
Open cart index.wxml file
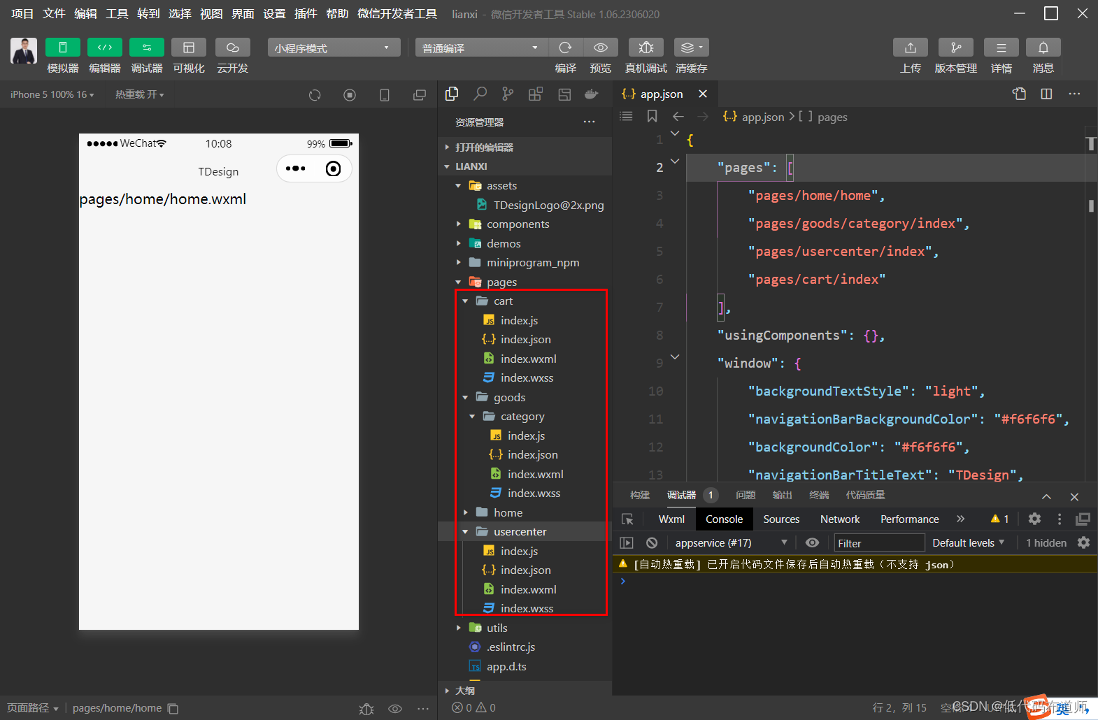528,359
